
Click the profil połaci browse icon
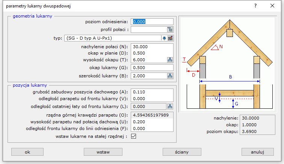coord(170,30)
